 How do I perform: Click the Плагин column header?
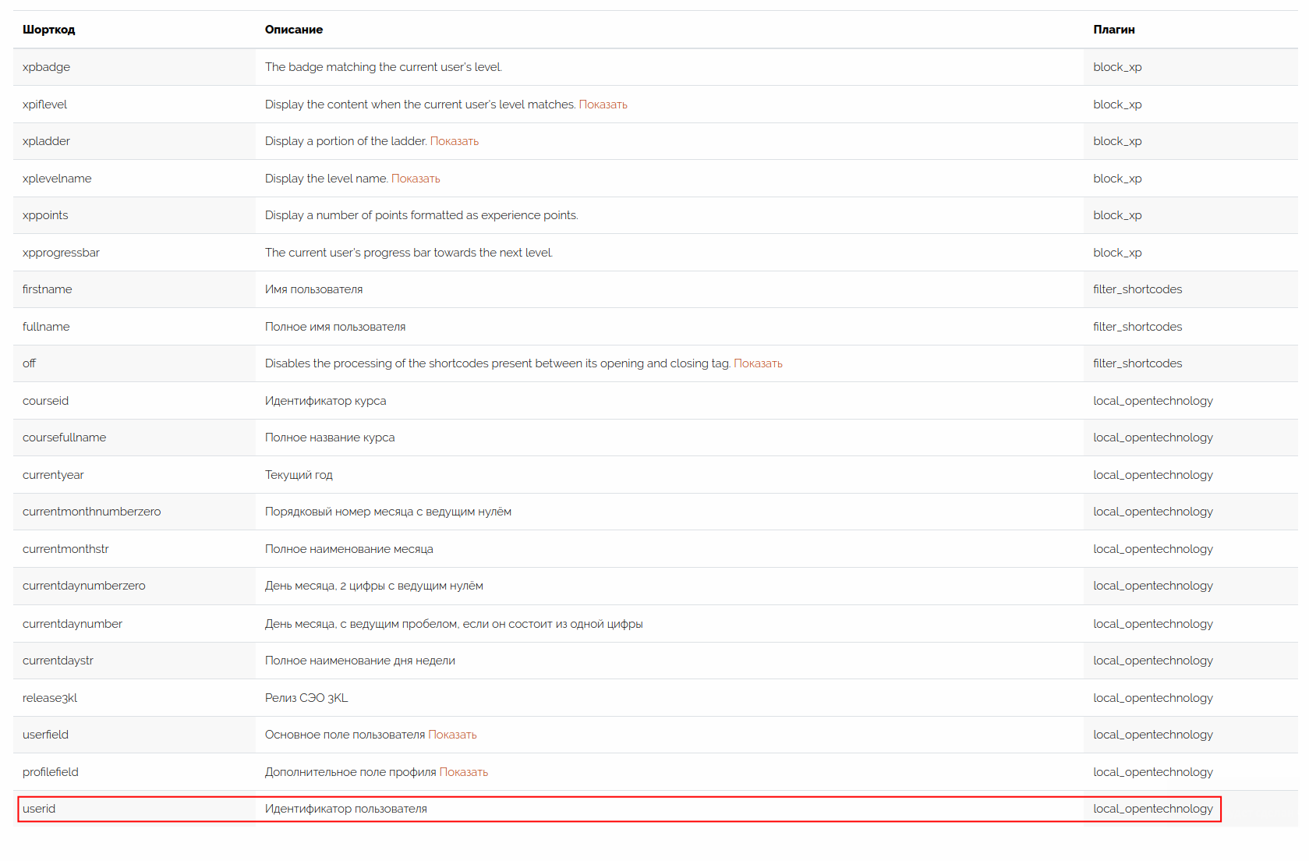pos(1113,30)
